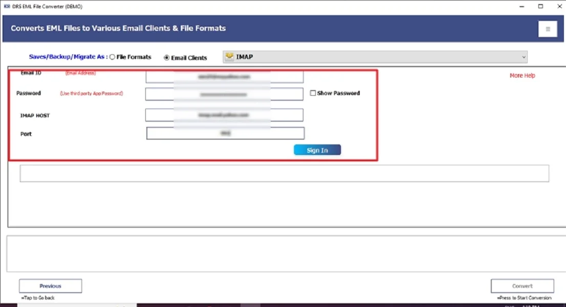This screenshot has width=566, height=307.
Task: Click the dropdown chevron next to IMAP
Action: (524, 57)
